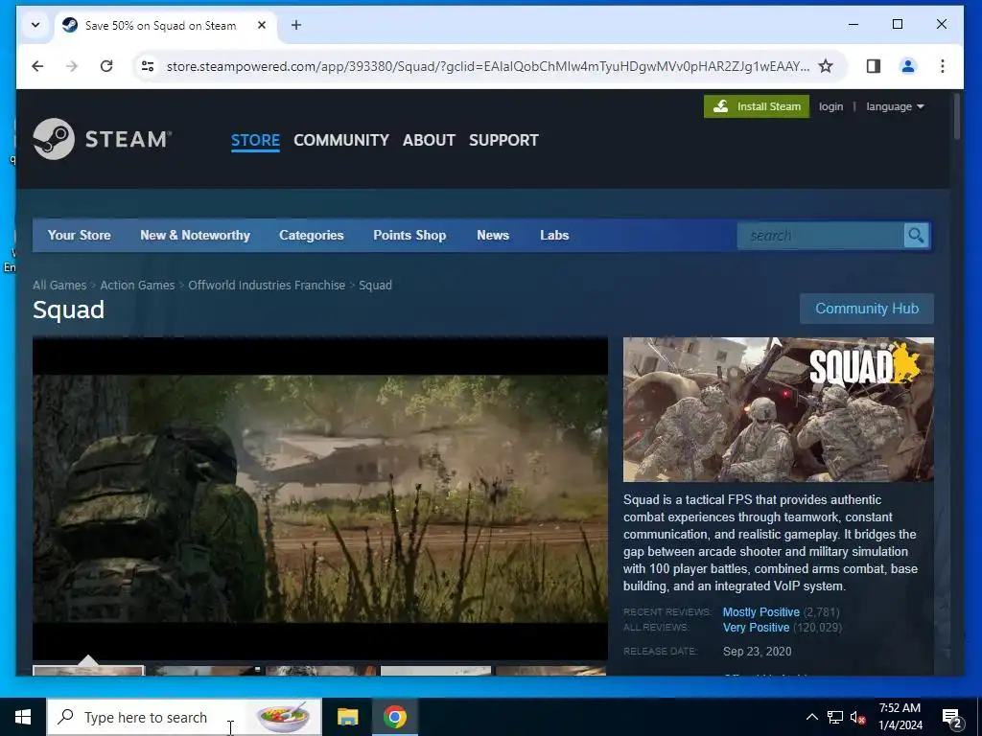
Task: Reload the Steam page
Action: pos(106,66)
